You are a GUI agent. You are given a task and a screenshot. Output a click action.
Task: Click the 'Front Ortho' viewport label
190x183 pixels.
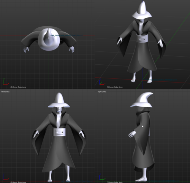tap(5, 92)
